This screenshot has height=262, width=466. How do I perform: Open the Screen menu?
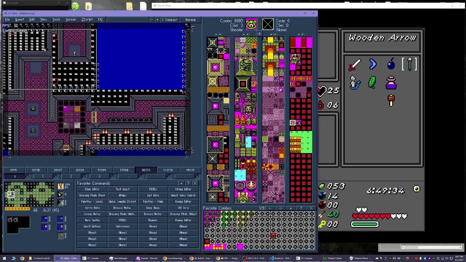tap(71, 20)
